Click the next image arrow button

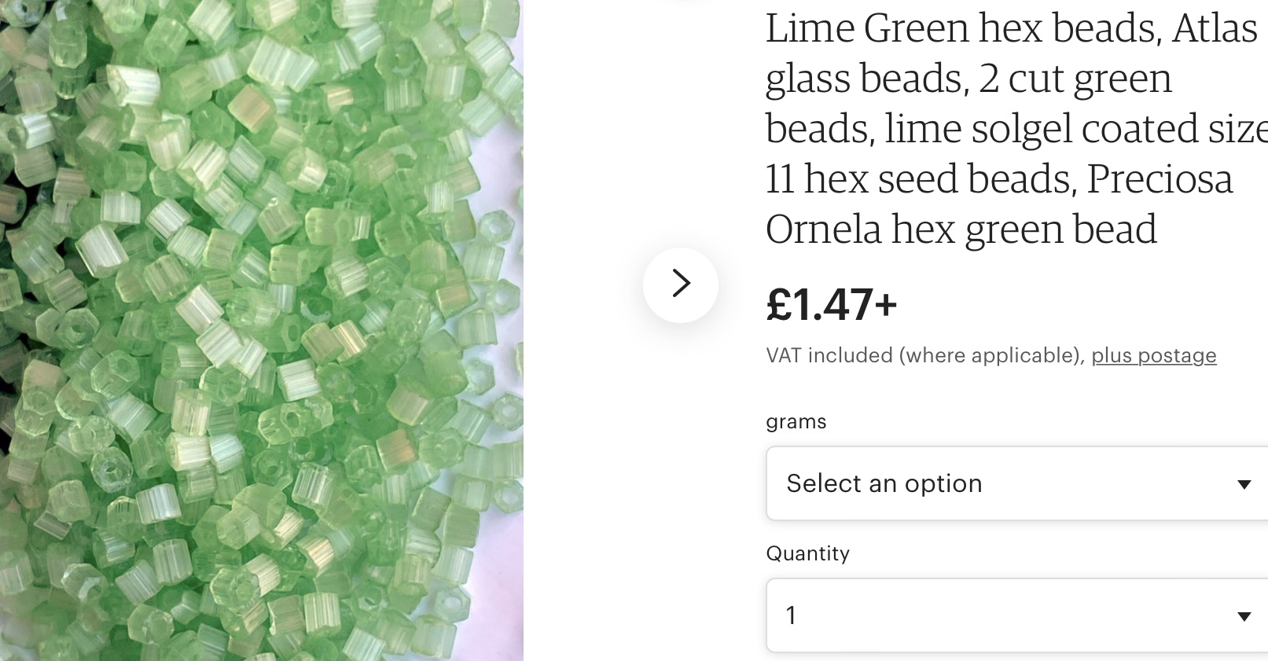click(681, 285)
